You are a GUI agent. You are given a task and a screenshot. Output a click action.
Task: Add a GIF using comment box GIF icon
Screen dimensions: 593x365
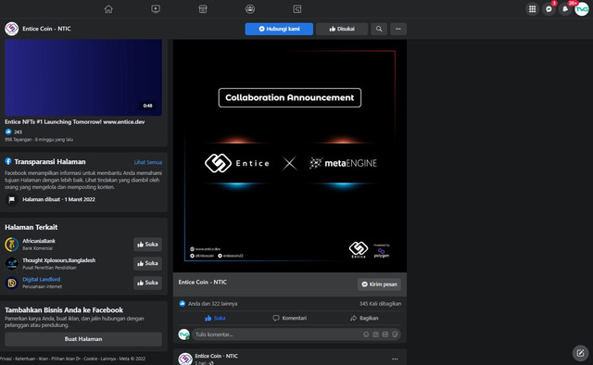click(x=385, y=334)
